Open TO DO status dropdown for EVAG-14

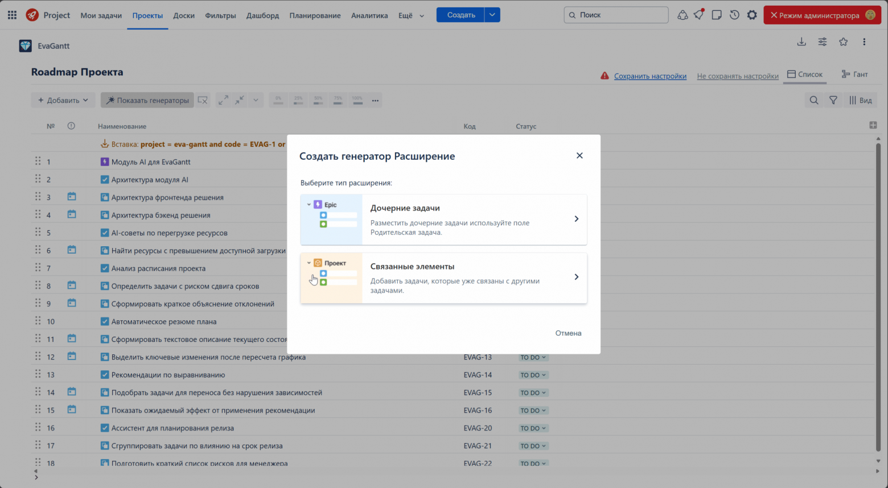pos(533,375)
